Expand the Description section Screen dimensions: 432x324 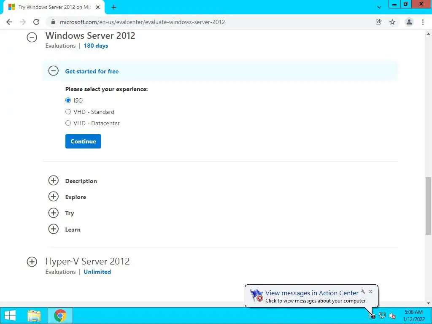54,181
